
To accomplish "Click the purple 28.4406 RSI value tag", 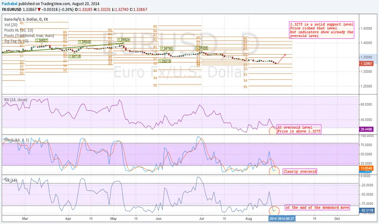I will (366, 130).
